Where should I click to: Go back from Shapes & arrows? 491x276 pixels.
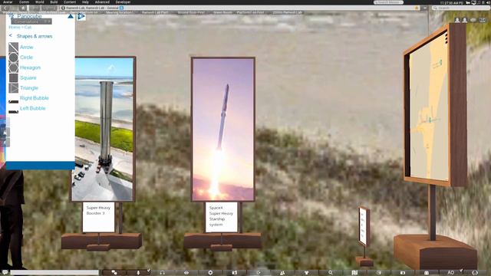(x=10, y=36)
